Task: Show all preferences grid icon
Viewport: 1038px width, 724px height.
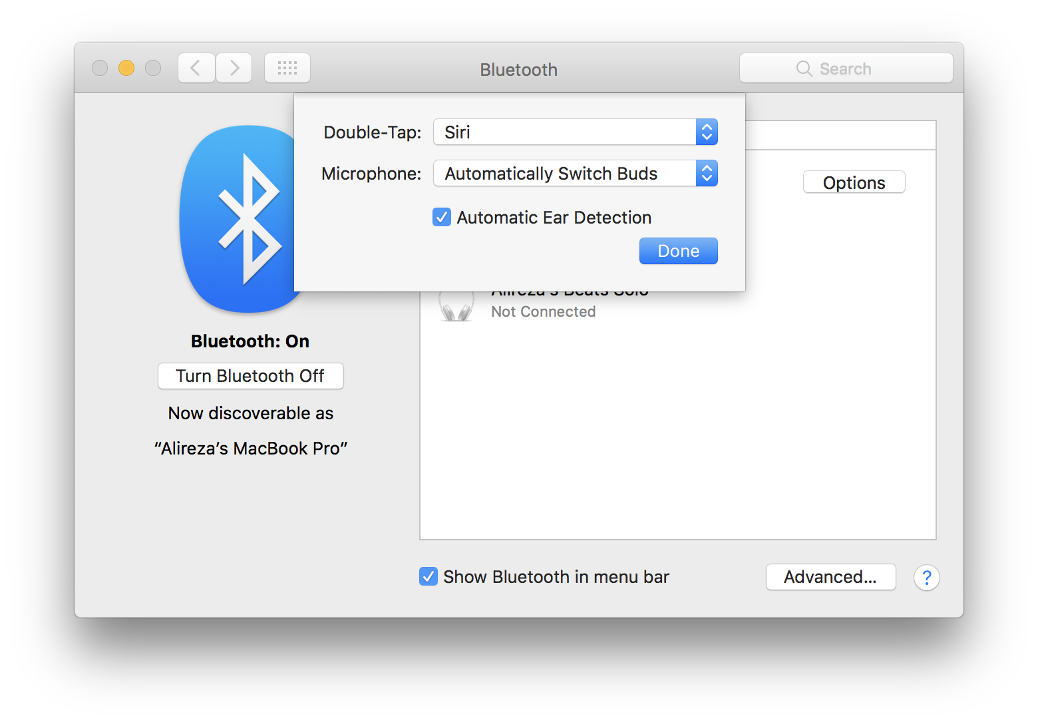Action: pos(287,68)
